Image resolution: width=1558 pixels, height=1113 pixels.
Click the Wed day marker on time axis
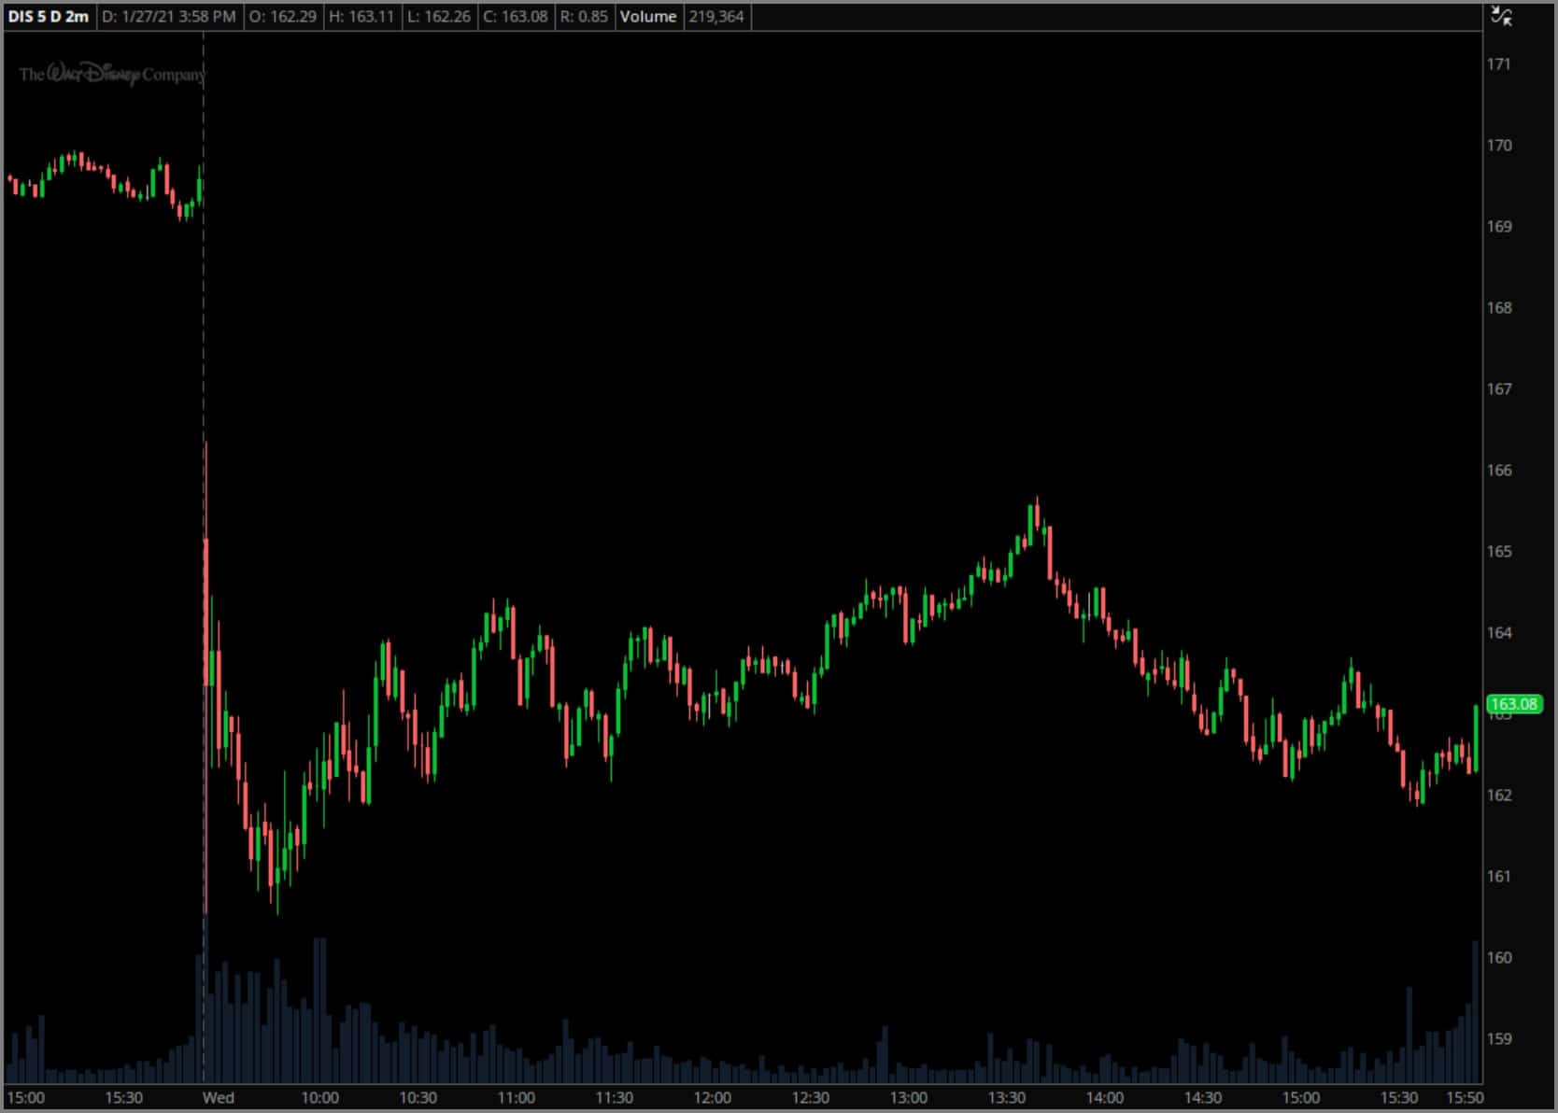(x=219, y=1098)
